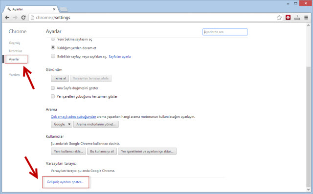This screenshot has width=313, height=194.
Task: Minimize the Chrome window
Action: 288,3
